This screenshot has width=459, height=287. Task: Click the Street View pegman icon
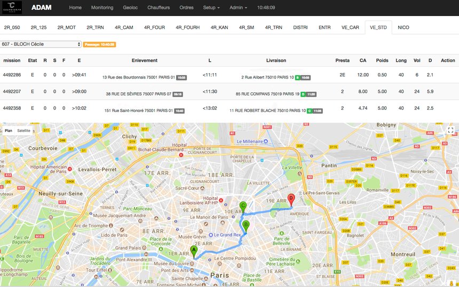[x=452, y=283]
